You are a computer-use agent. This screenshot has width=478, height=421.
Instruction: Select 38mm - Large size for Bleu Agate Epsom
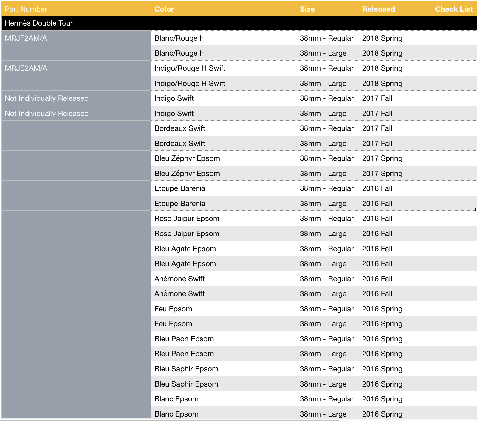coord(323,264)
